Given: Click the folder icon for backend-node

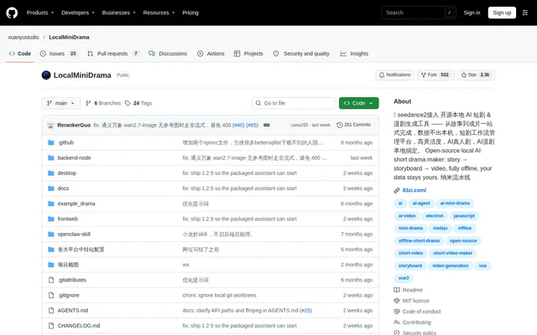Looking at the screenshot, I should [x=51, y=158].
